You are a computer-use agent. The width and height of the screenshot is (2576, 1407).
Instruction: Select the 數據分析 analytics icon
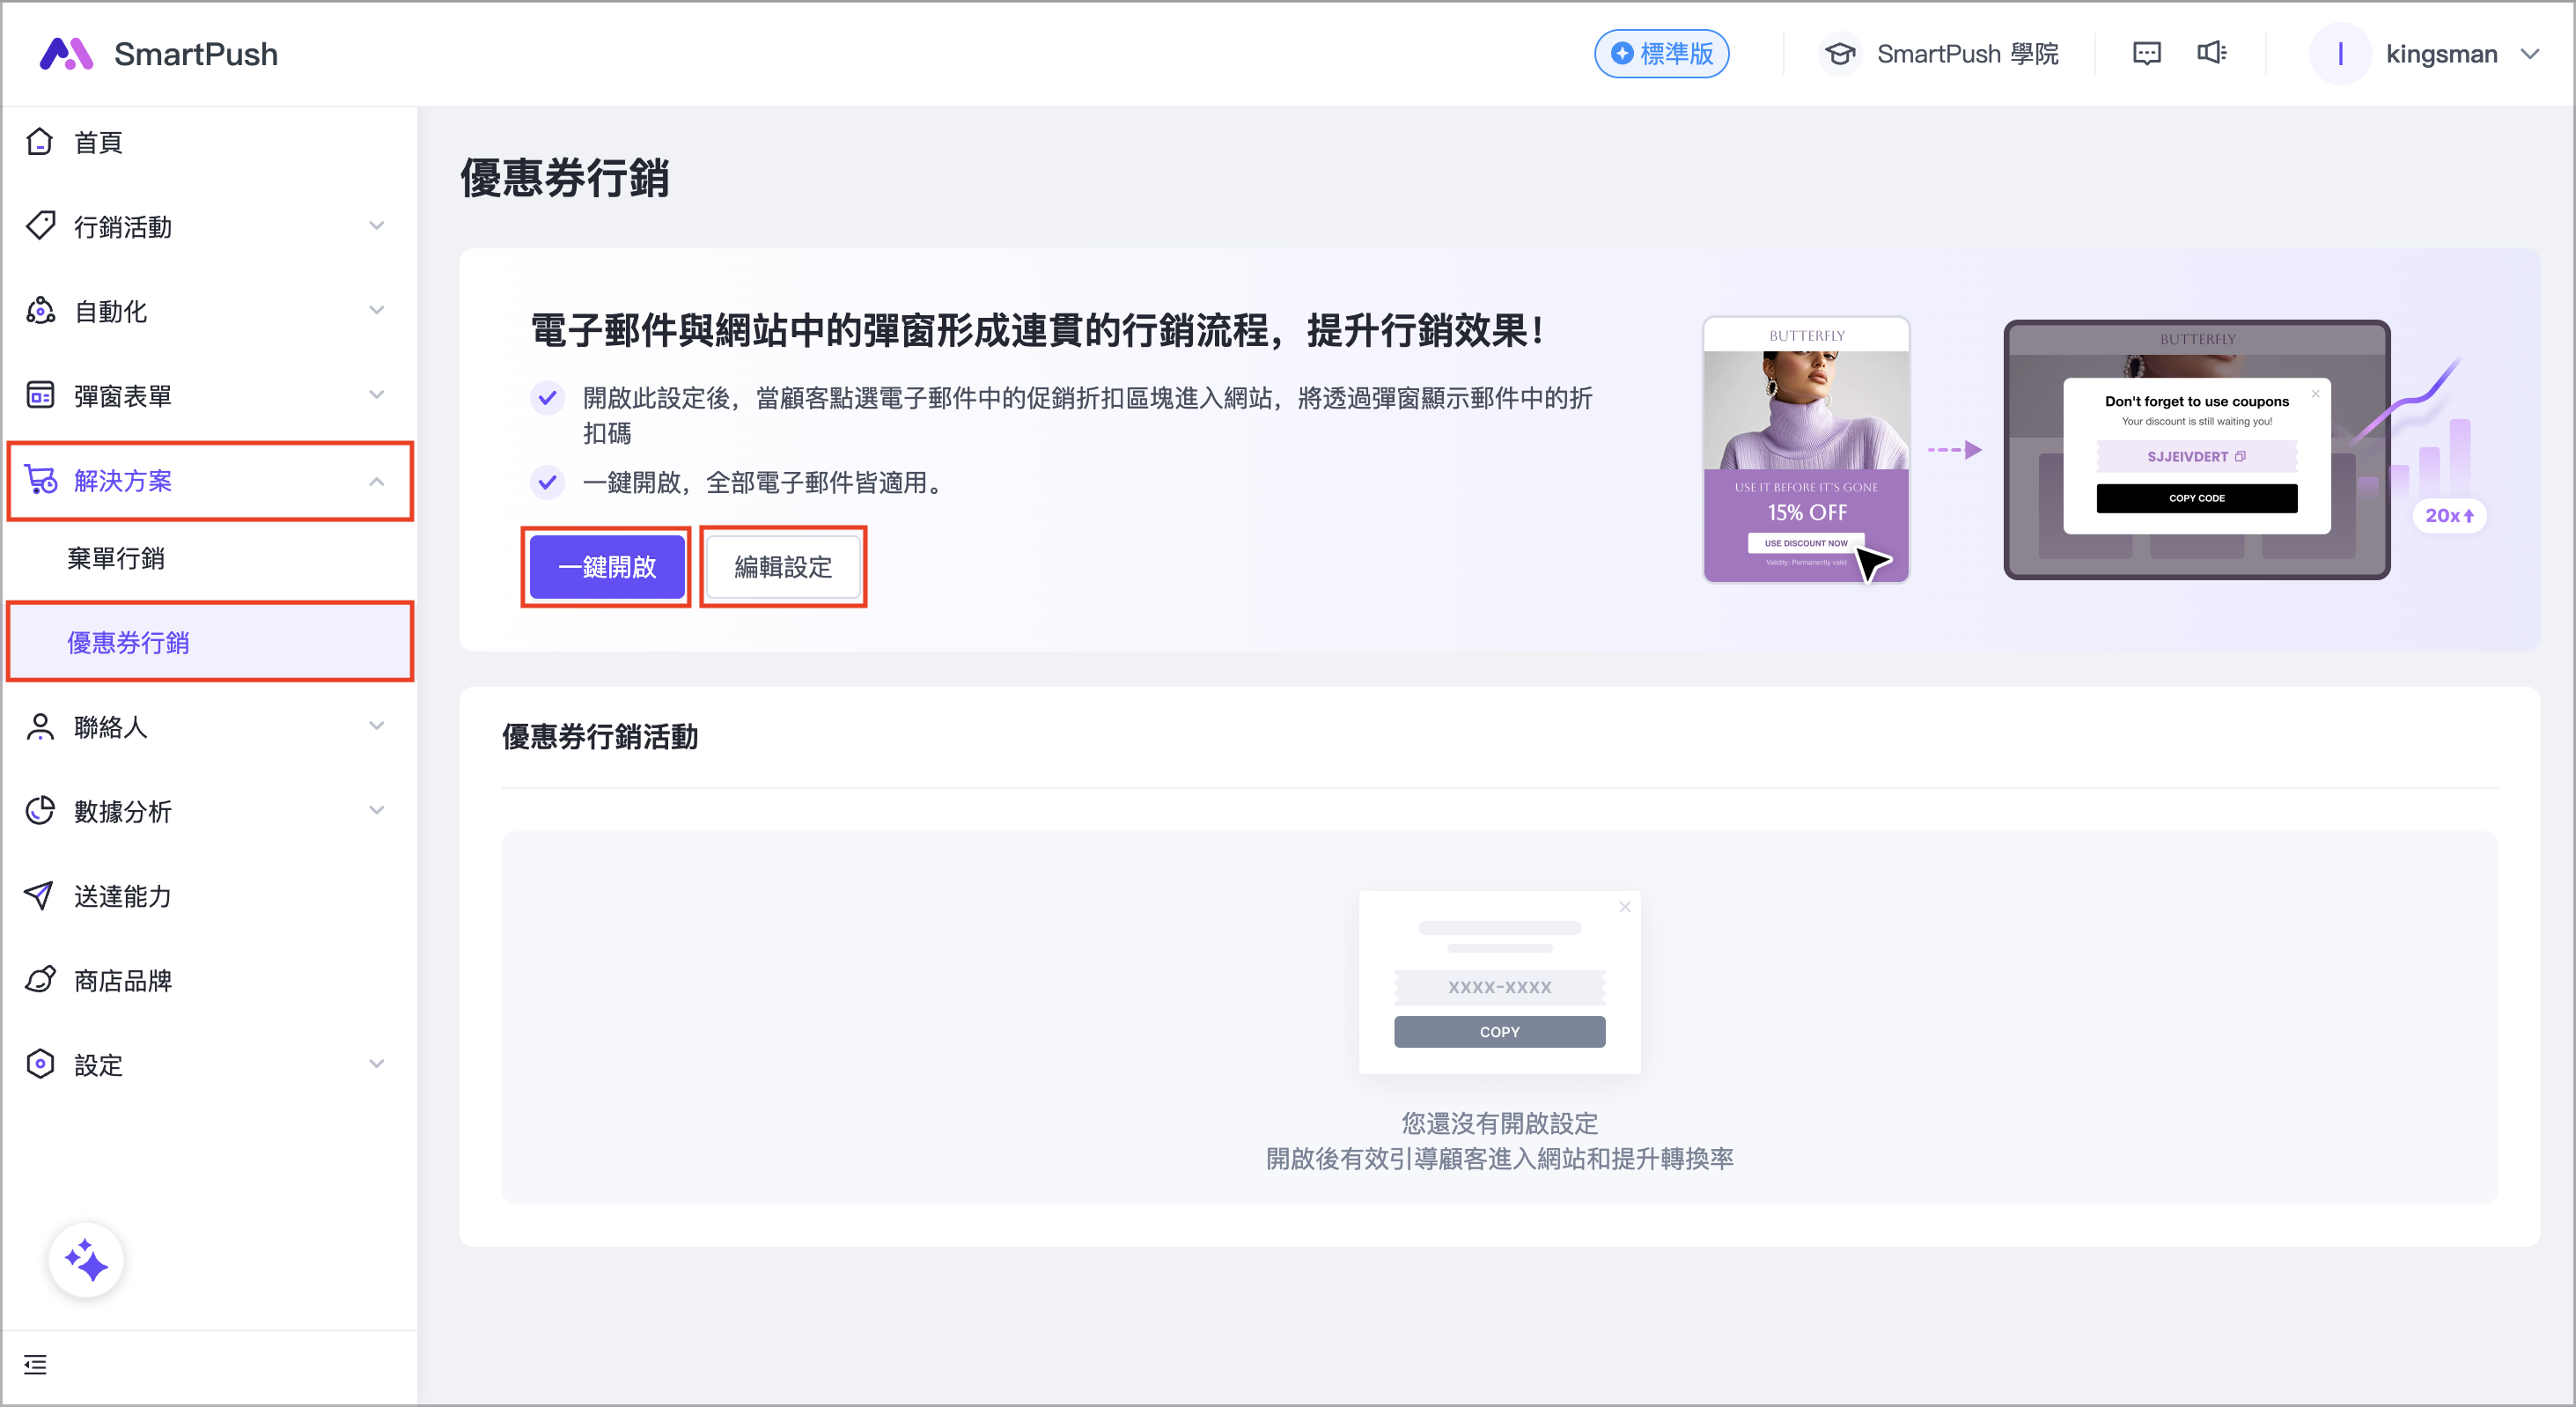(x=40, y=811)
